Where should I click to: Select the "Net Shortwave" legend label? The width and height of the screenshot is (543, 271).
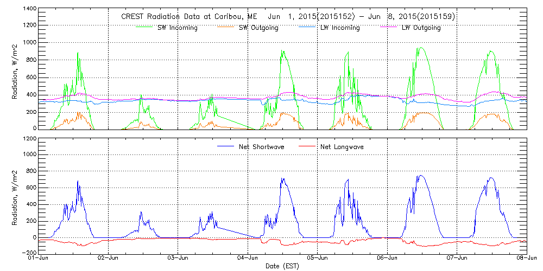pyautogui.click(x=265, y=146)
